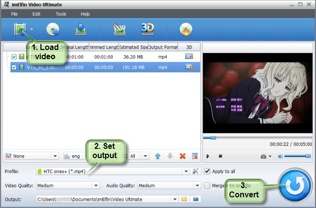This screenshot has width=316, height=208.
Task: Click the Load DVD disc icon
Action: [x=53, y=30]
